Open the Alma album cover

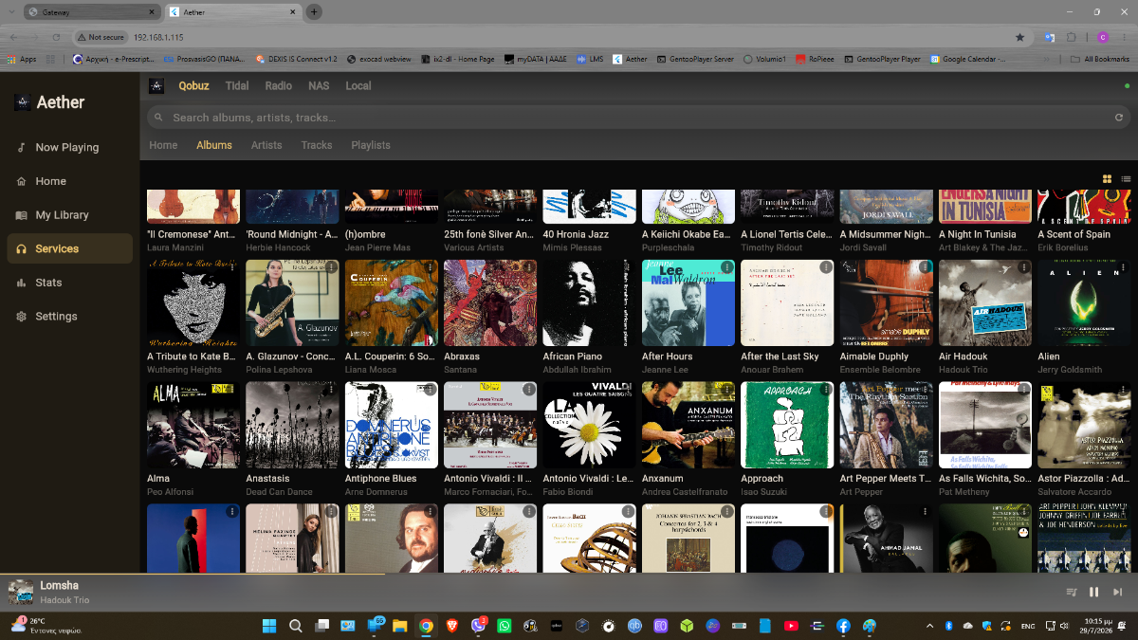point(193,425)
